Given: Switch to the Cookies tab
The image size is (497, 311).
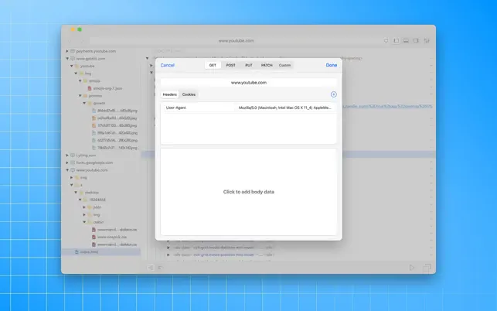Looking at the screenshot, I should 189,94.
